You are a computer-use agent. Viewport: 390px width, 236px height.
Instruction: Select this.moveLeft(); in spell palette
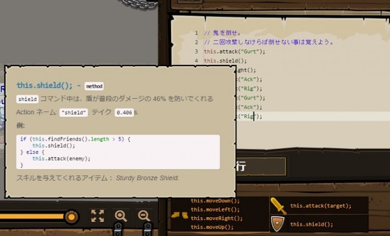pos(215,210)
